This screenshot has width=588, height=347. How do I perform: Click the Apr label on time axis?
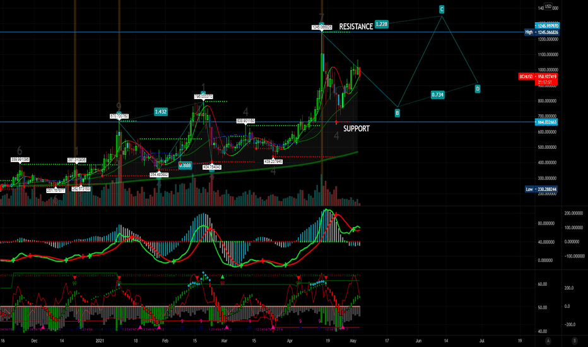coord(290,341)
